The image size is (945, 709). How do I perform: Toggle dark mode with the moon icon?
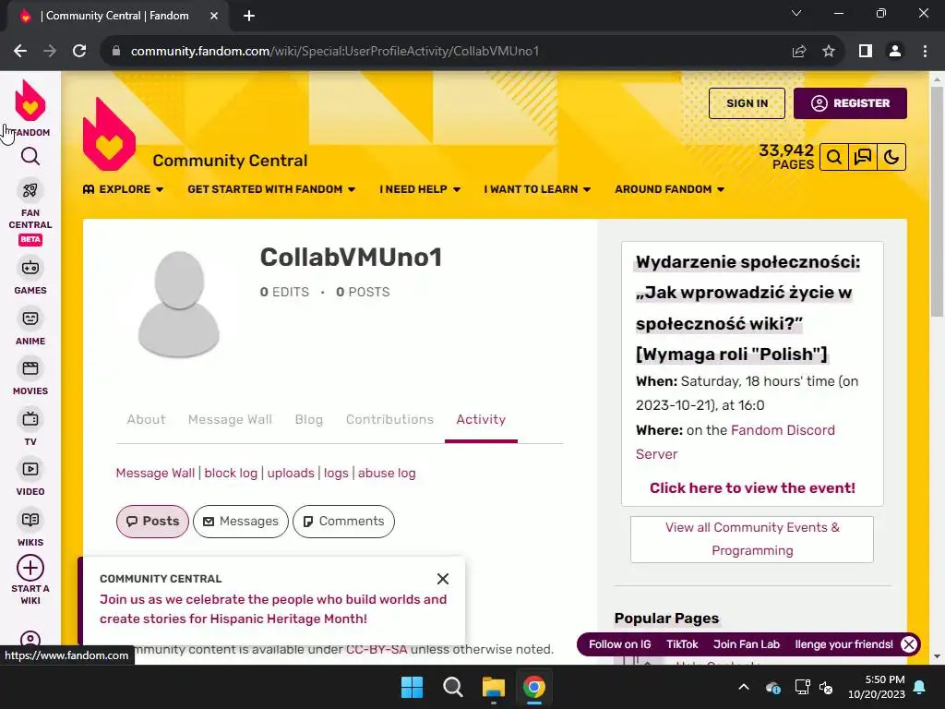coord(891,157)
